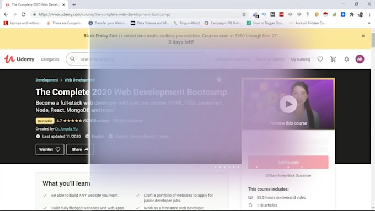Open the notifications bell
Screen dimensions: 375x211
tap(346, 59)
